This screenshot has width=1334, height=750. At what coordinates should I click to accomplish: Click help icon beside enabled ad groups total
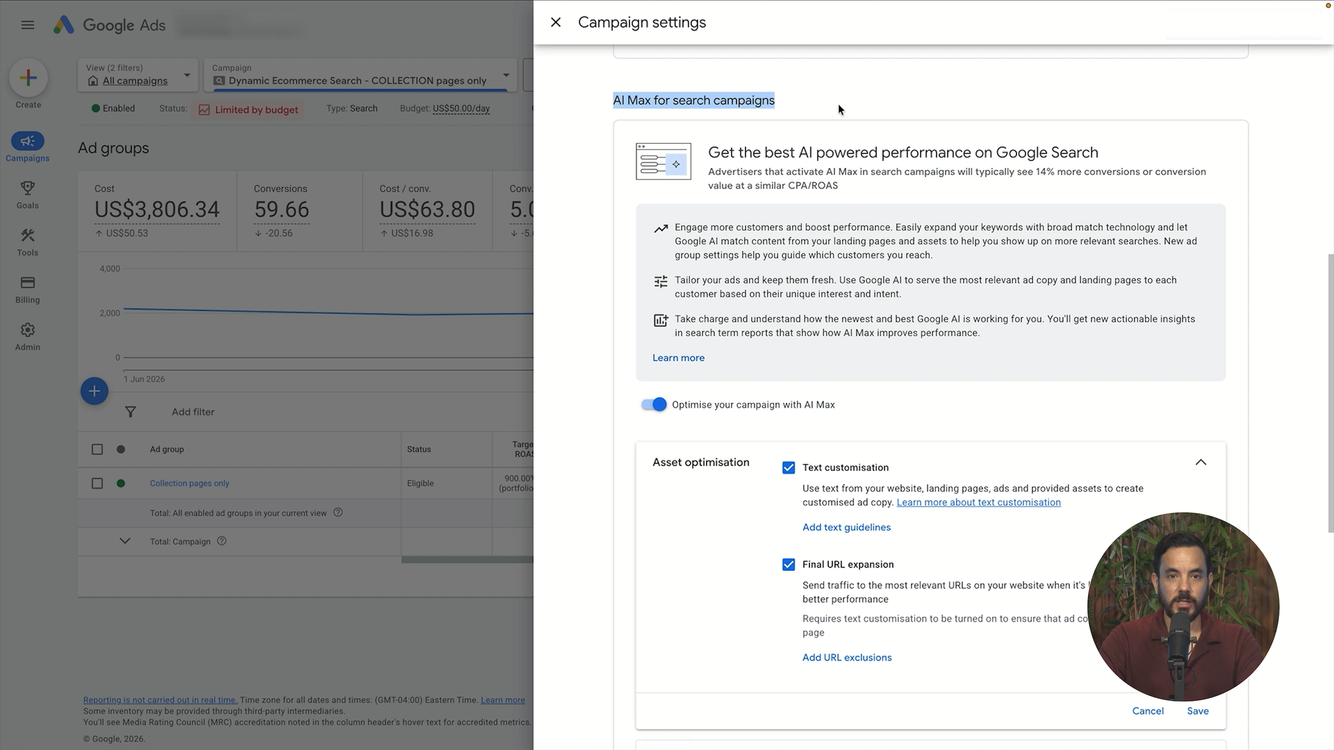(338, 513)
